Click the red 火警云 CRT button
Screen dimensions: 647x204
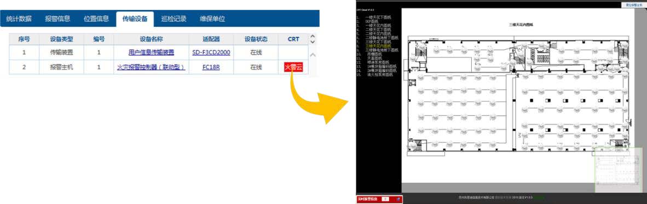[293, 67]
